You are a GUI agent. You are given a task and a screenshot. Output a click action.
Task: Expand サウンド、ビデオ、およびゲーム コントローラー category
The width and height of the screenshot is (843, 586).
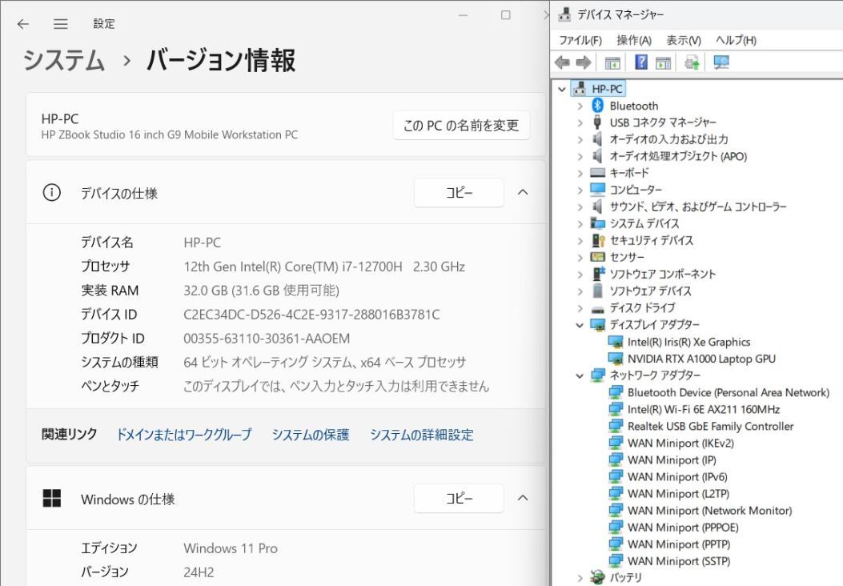580,207
